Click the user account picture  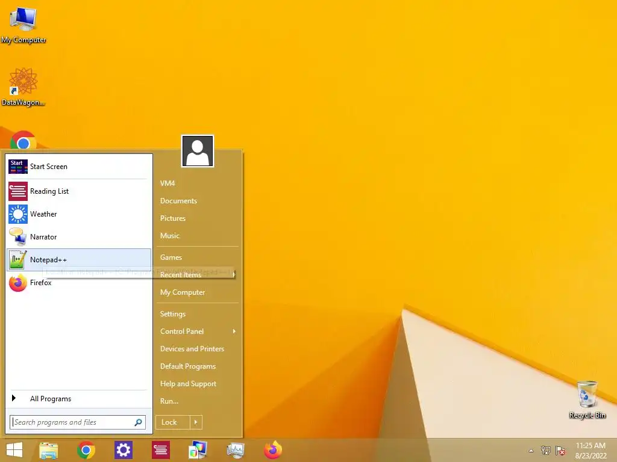coord(198,151)
